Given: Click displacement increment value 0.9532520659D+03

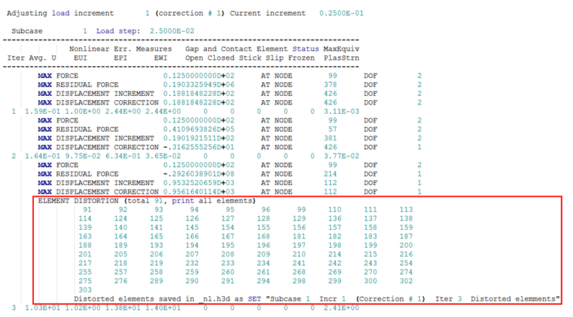Looking at the screenshot, I should [x=199, y=183].
